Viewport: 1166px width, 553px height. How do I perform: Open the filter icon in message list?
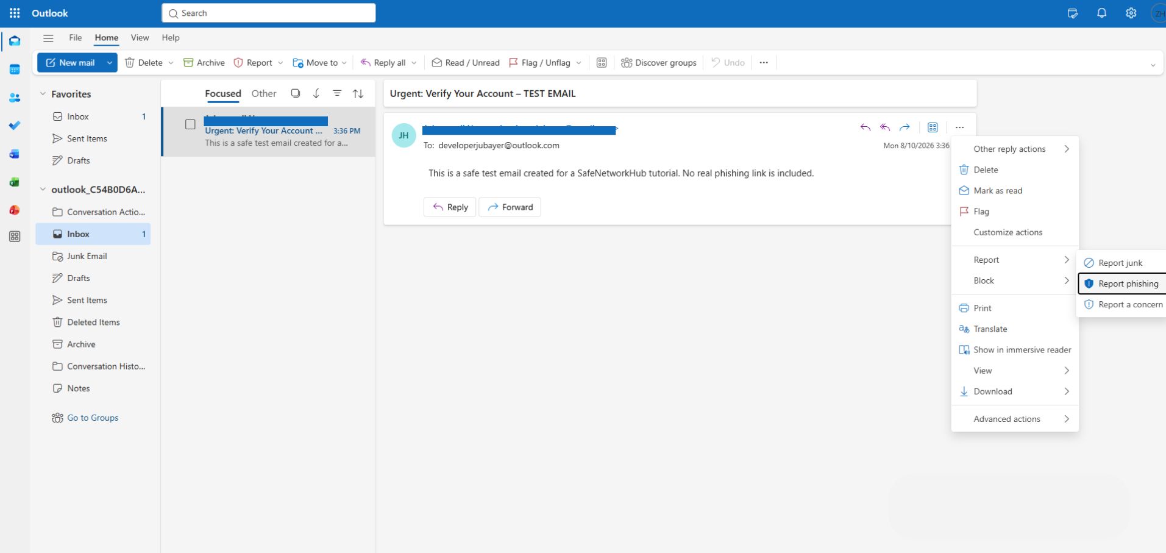(337, 93)
